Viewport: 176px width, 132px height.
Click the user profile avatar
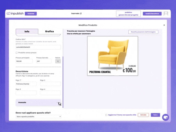coord(166,13)
